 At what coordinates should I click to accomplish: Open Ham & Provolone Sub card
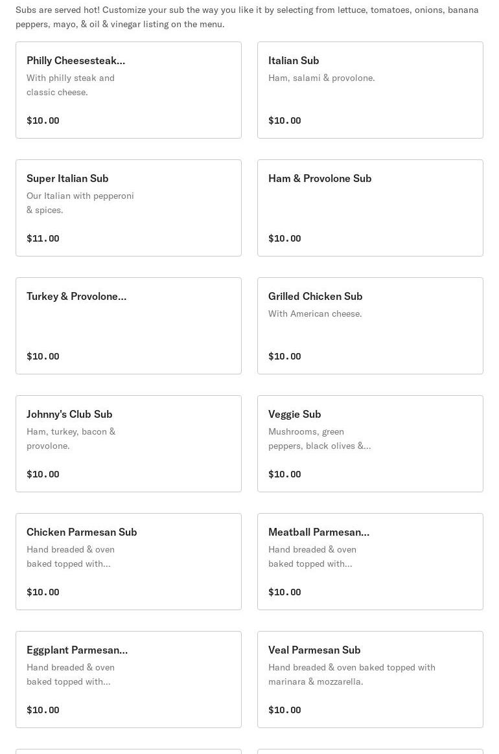pyautogui.click(x=370, y=208)
